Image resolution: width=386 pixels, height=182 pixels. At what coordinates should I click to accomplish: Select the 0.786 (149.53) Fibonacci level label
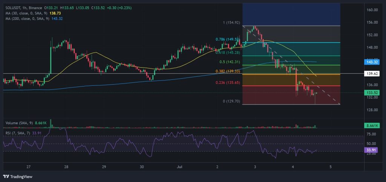(227, 39)
